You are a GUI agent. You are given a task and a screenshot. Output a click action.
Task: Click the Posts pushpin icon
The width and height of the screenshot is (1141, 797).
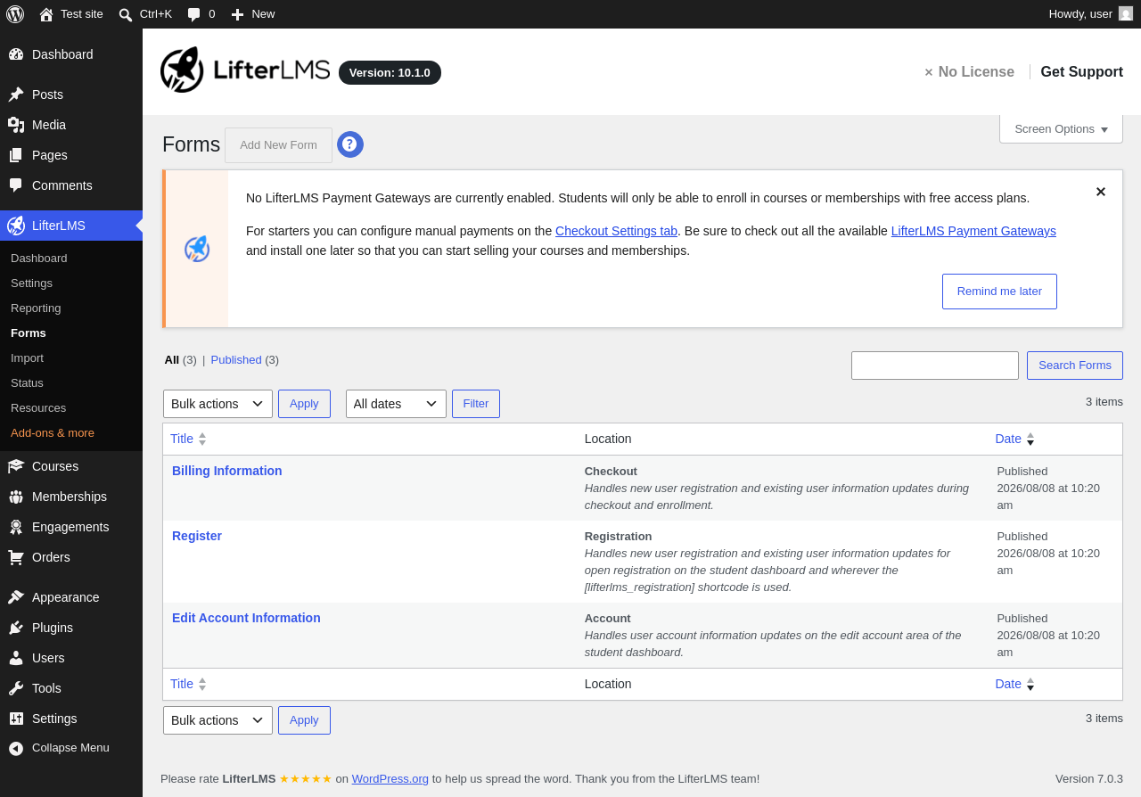pyautogui.click(x=16, y=94)
